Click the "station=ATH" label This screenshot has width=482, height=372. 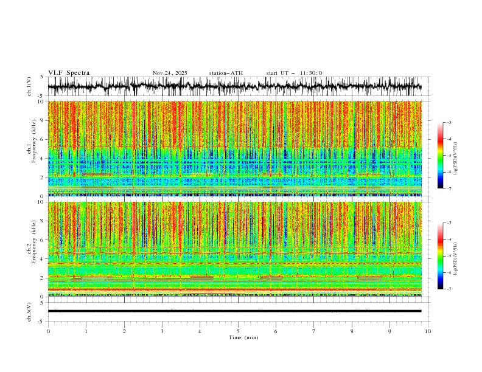click(226, 73)
